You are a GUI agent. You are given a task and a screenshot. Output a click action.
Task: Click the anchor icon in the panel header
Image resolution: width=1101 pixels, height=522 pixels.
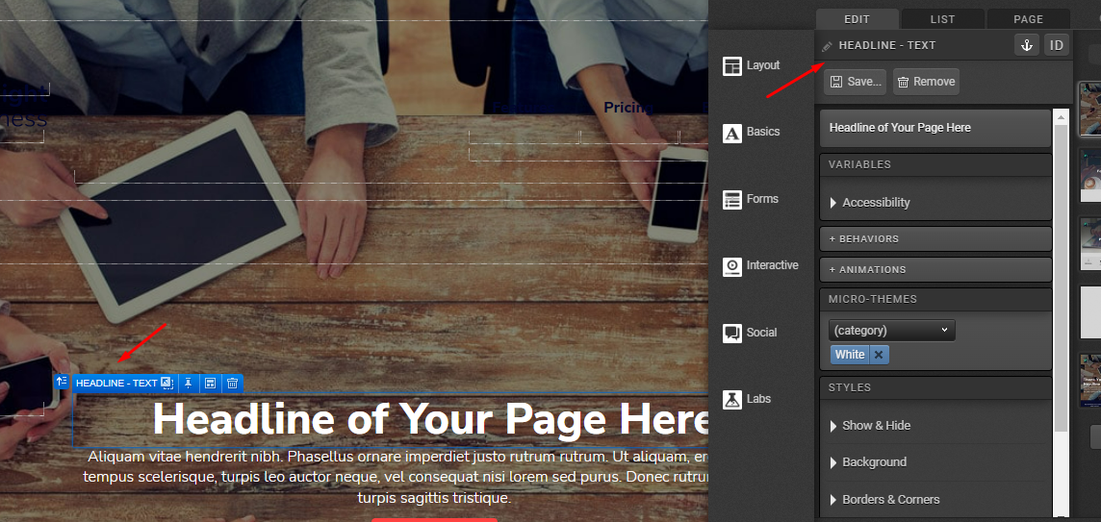1027,45
